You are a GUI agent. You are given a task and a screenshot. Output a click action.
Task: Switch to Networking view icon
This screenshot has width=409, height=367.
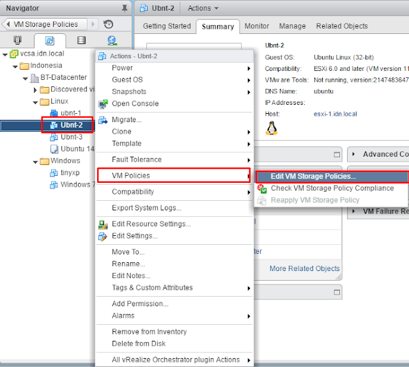[112, 40]
